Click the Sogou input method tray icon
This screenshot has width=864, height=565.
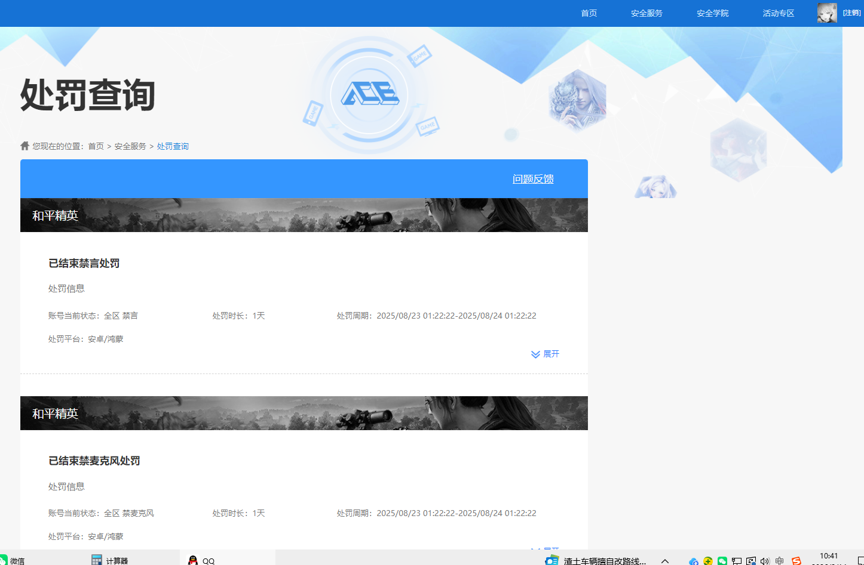(796, 561)
